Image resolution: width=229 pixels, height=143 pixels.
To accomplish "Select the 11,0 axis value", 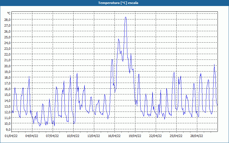I will (7, 118).
